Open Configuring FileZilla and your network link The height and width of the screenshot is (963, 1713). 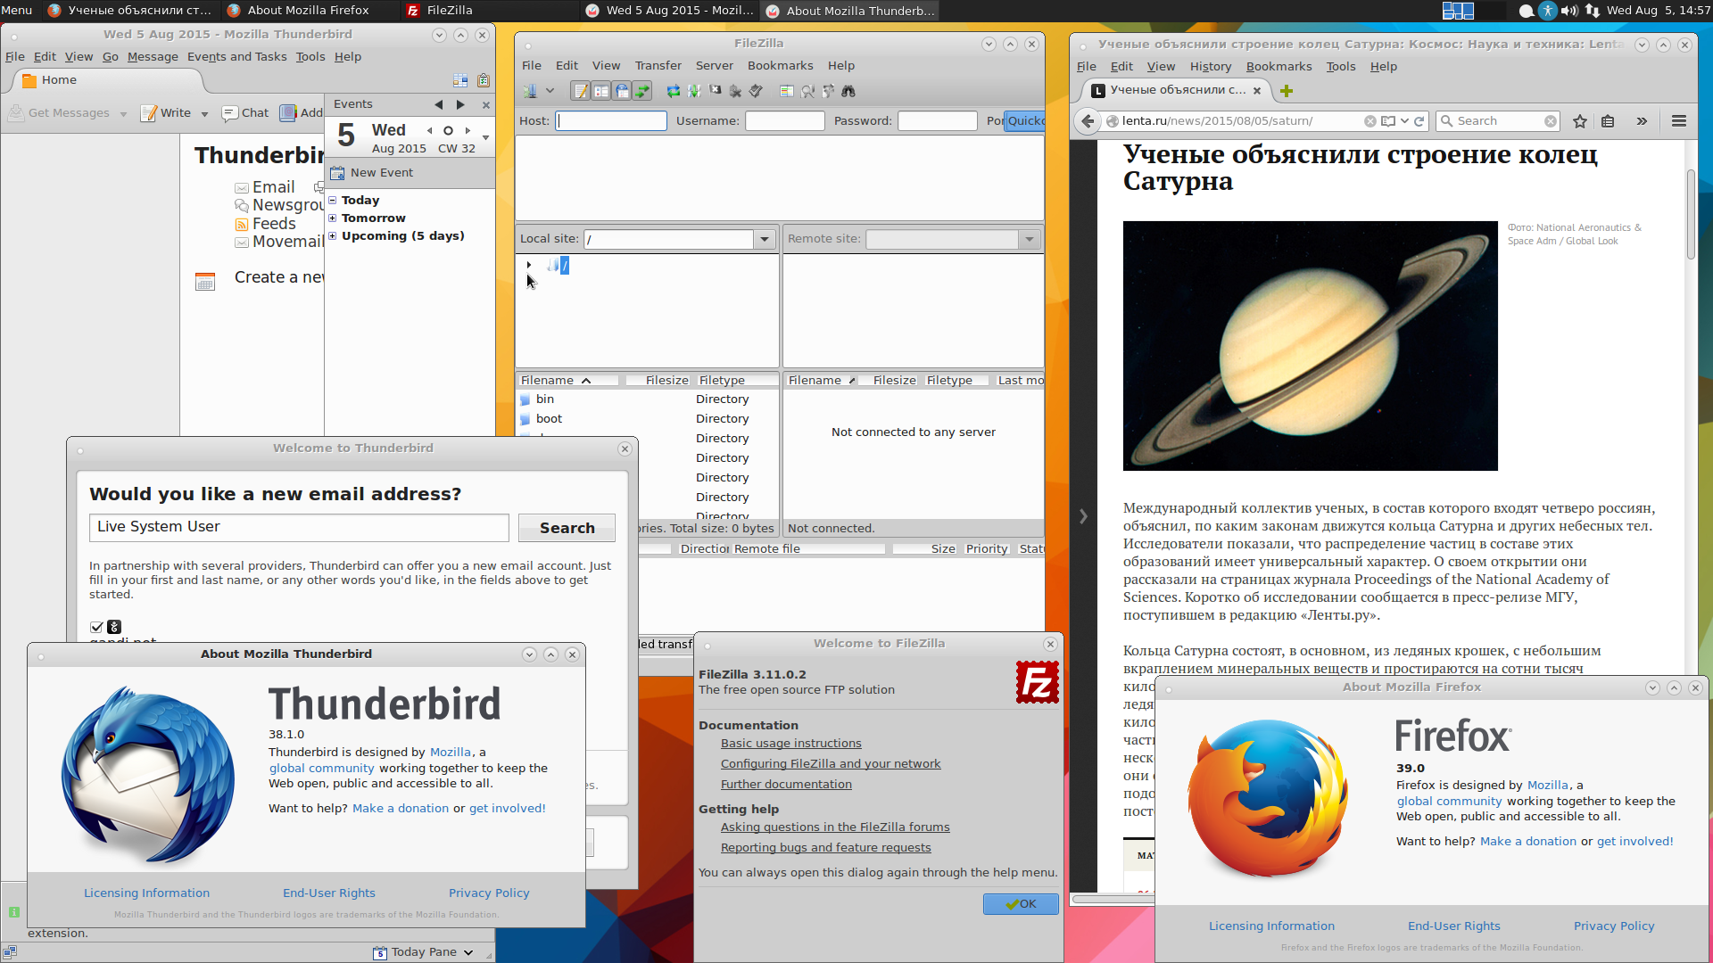831,764
